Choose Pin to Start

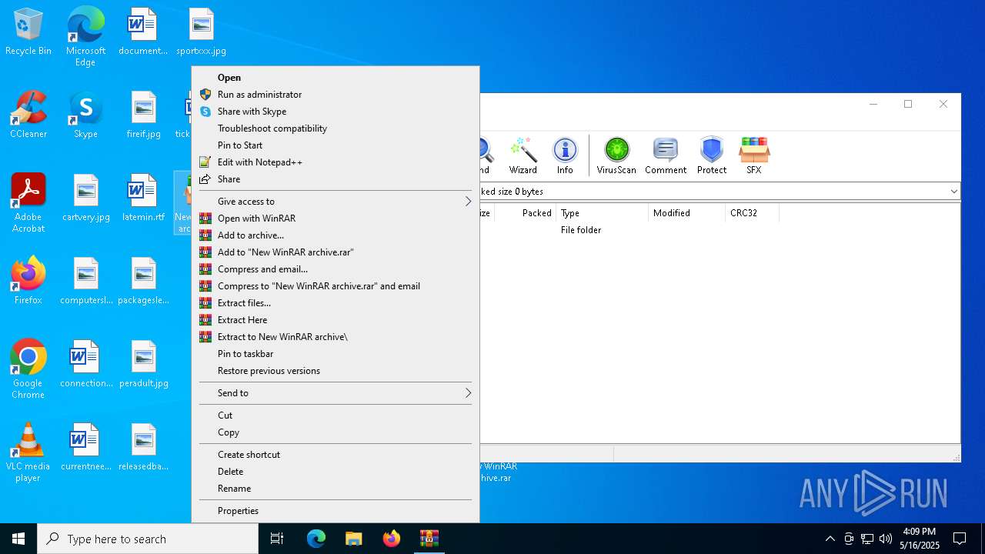click(x=335, y=145)
